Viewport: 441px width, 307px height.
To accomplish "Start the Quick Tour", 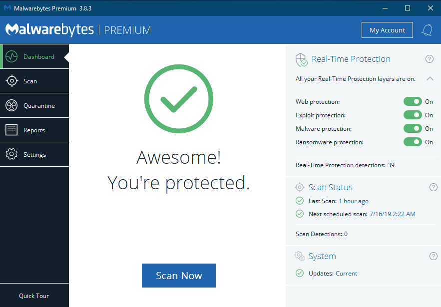I will (34, 296).
